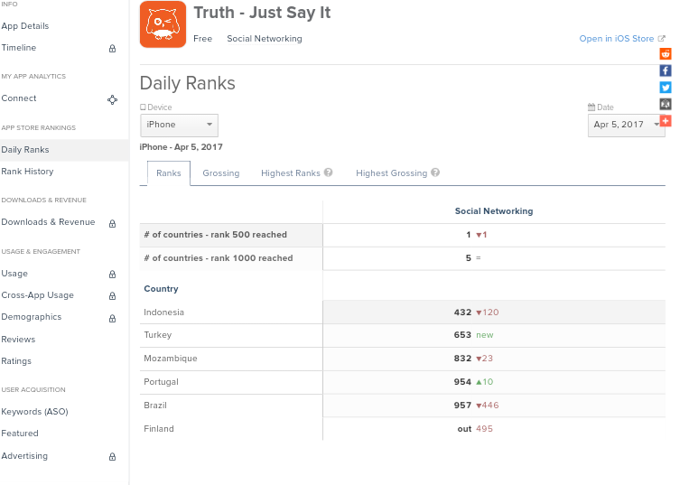Switch to the Grossing tab

pos(221,173)
